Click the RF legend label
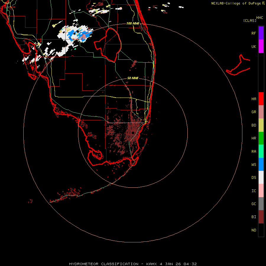This screenshot has width=266, height=266. (x=254, y=33)
